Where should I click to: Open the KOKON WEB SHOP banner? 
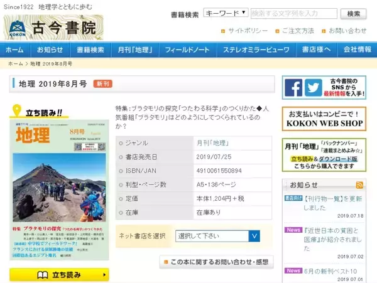324,119
